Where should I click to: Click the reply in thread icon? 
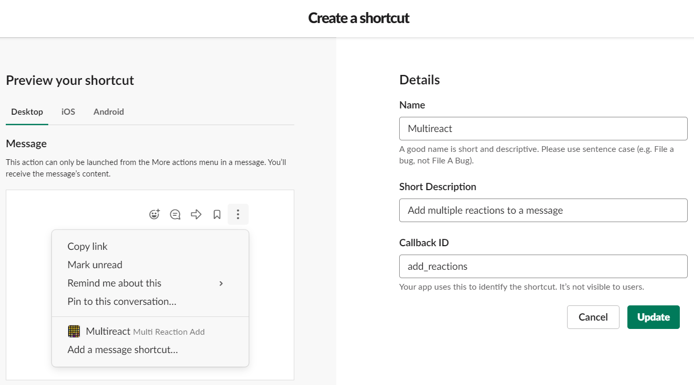175,214
